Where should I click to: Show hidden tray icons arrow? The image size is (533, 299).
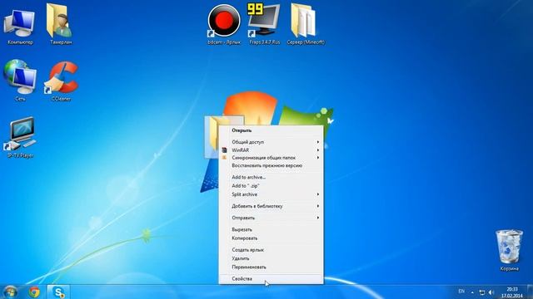point(472,292)
